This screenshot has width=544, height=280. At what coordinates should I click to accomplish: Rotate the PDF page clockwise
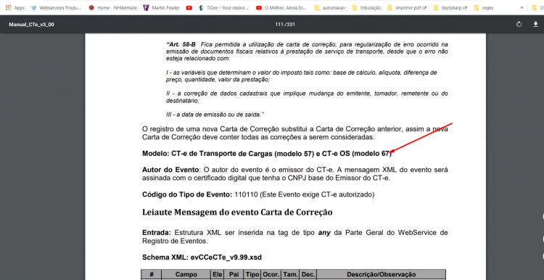coord(519,24)
